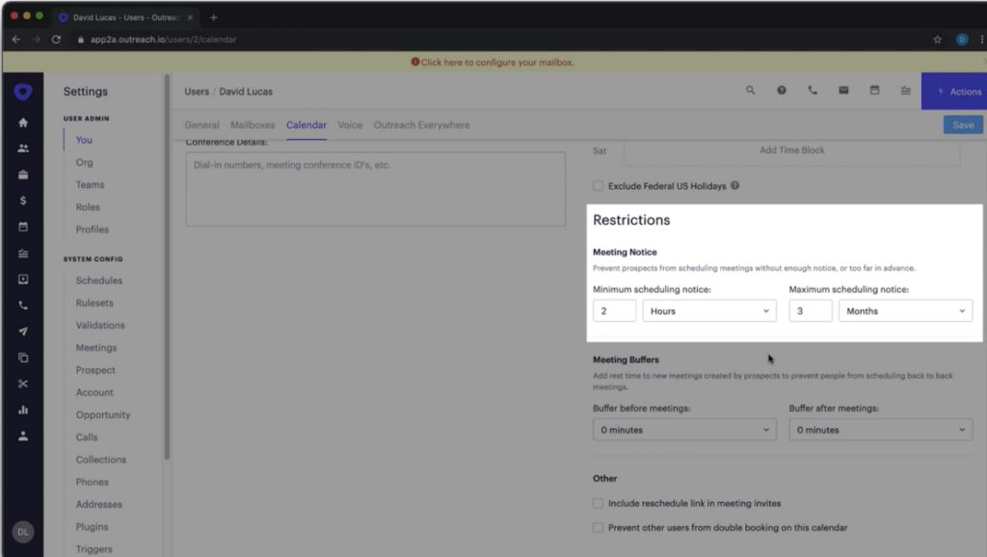This screenshot has height=557, width=987.
Task: Switch to the Voice tab
Action: click(350, 125)
